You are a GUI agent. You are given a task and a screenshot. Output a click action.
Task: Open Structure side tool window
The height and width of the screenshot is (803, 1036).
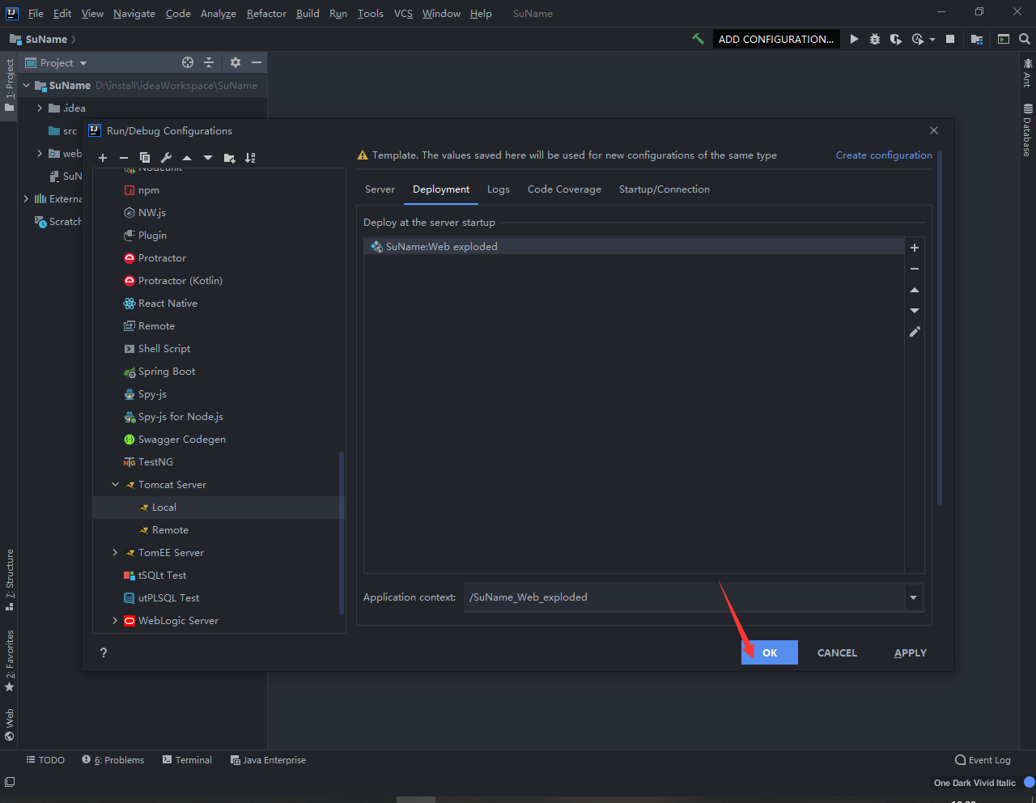(10, 579)
